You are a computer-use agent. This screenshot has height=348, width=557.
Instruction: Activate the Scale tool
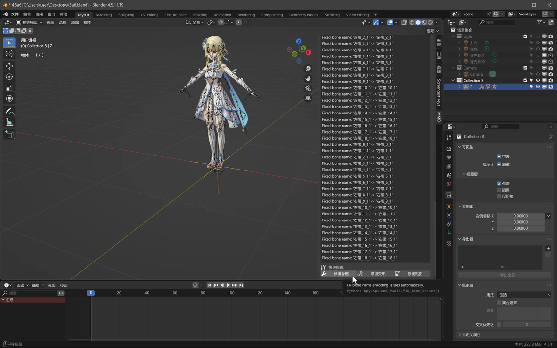[x=9, y=88]
